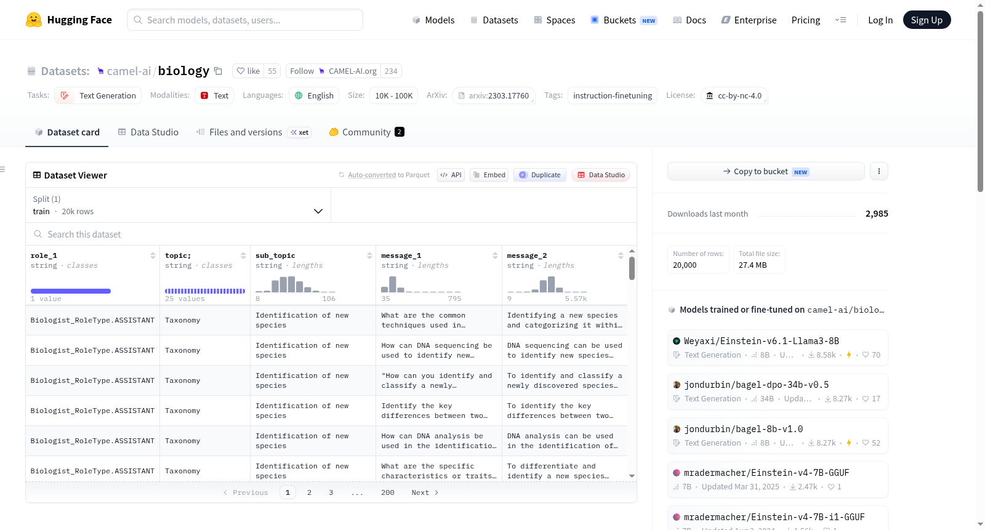
Task: Click the 55 likes count
Action: [x=272, y=71]
